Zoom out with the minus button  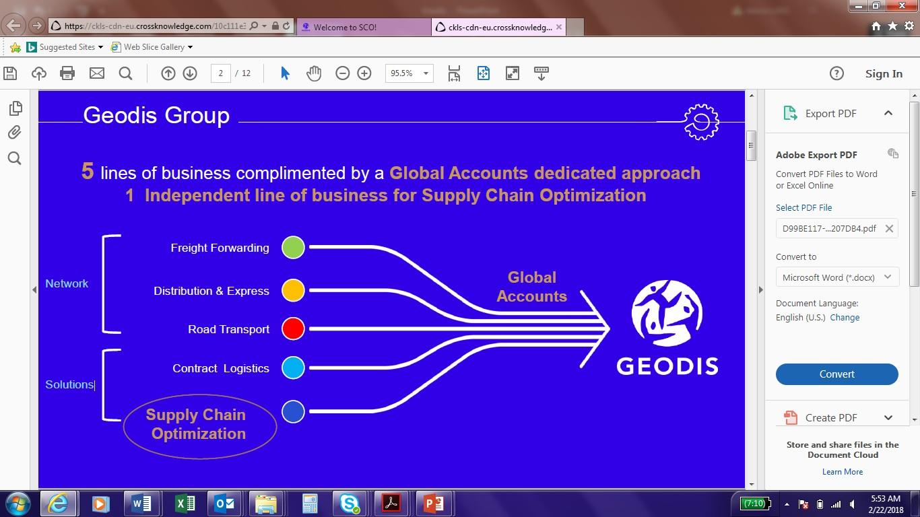(x=343, y=73)
